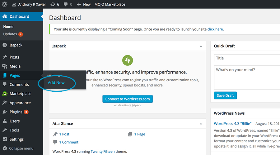Viewport: 280px width, 155px height.
Task: Click the Save Draft button
Action: coord(225,95)
